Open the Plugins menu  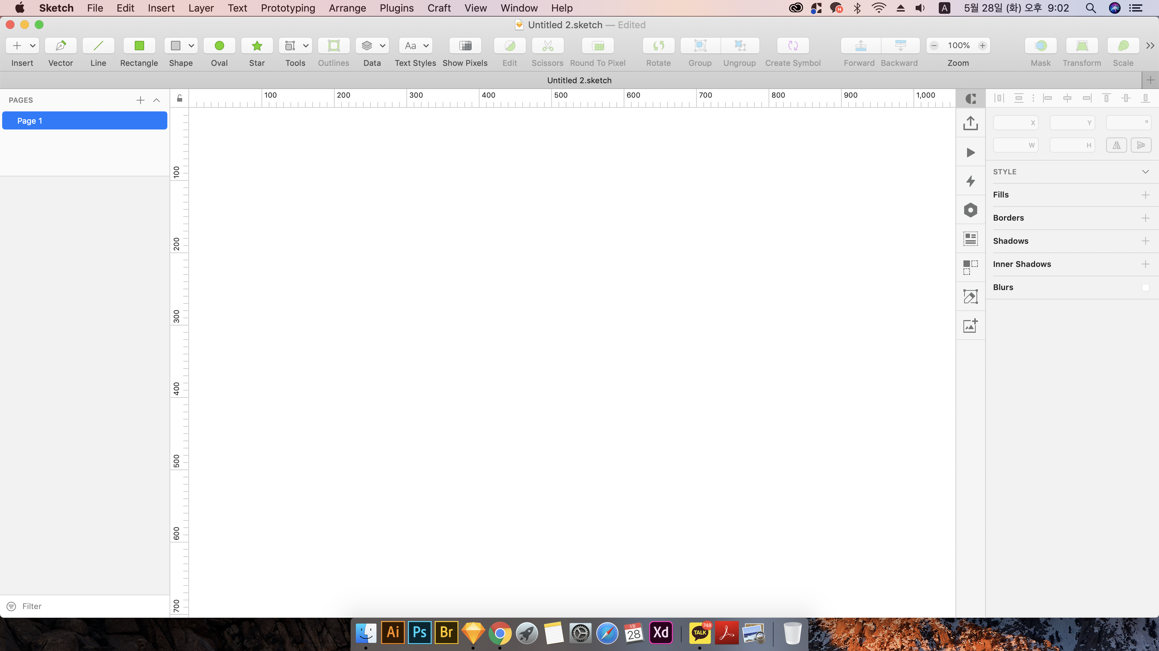click(396, 8)
